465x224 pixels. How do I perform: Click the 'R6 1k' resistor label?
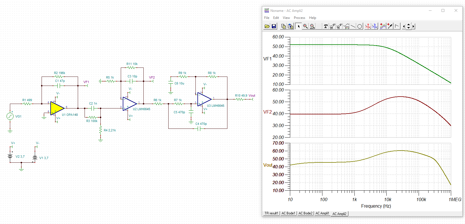158,100
